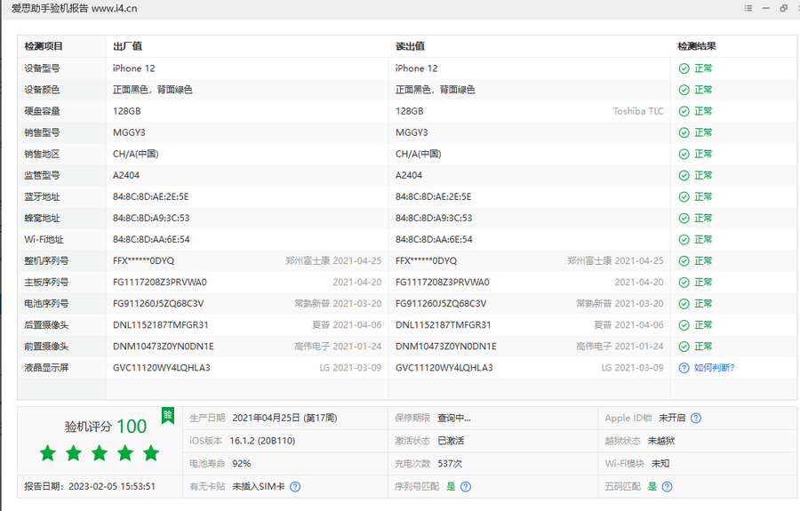Click the green check icon for 设备型号
Image resolution: width=800 pixels, height=511 pixels.
pos(684,68)
